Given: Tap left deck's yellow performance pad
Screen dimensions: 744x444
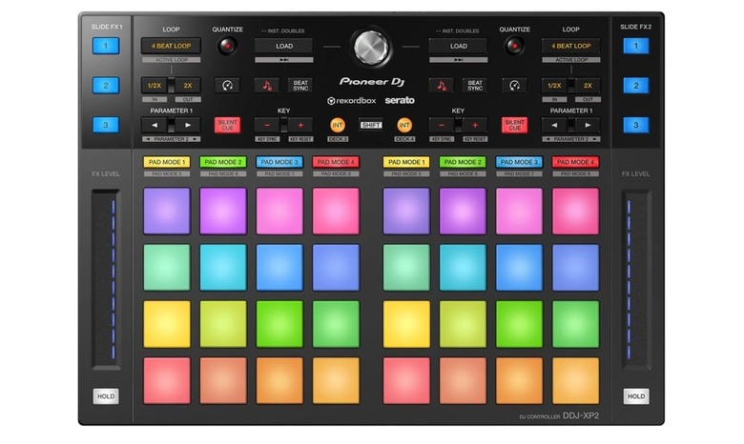Looking at the screenshot, I should click(x=167, y=324).
